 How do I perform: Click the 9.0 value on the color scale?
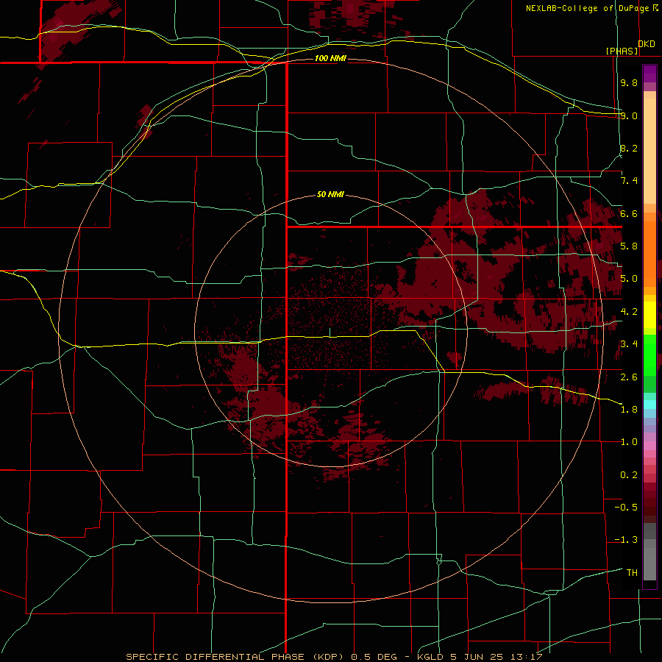(629, 115)
